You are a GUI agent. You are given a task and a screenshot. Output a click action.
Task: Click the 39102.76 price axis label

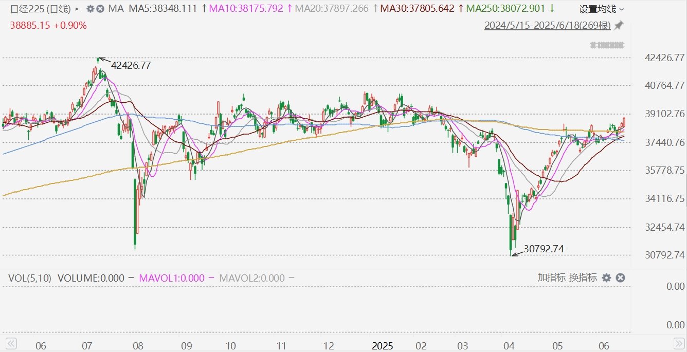coord(664,114)
